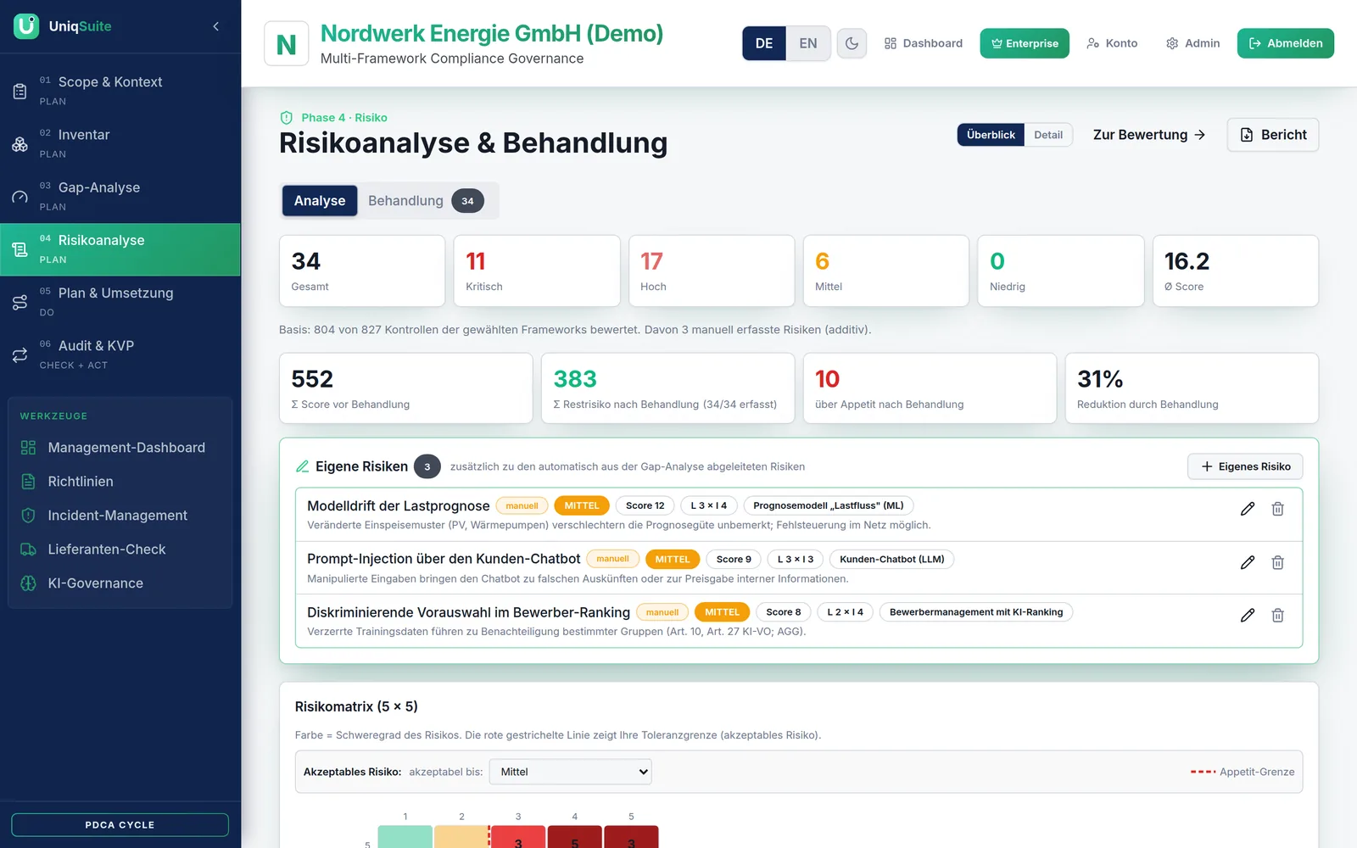Image resolution: width=1357 pixels, height=848 pixels.
Task: Click the Enterprise plan button
Action: pyautogui.click(x=1025, y=43)
